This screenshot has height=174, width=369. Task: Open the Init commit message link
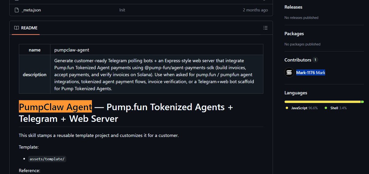pyautogui.click(x=122, y=10)
